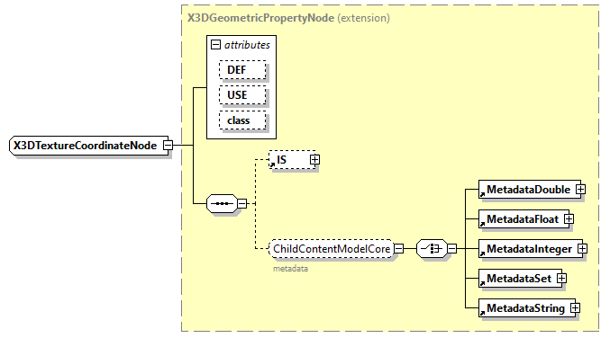Collapse the attributes box
Image resolution: width=610 pixels, height=338 pixels.
[215, 45]
